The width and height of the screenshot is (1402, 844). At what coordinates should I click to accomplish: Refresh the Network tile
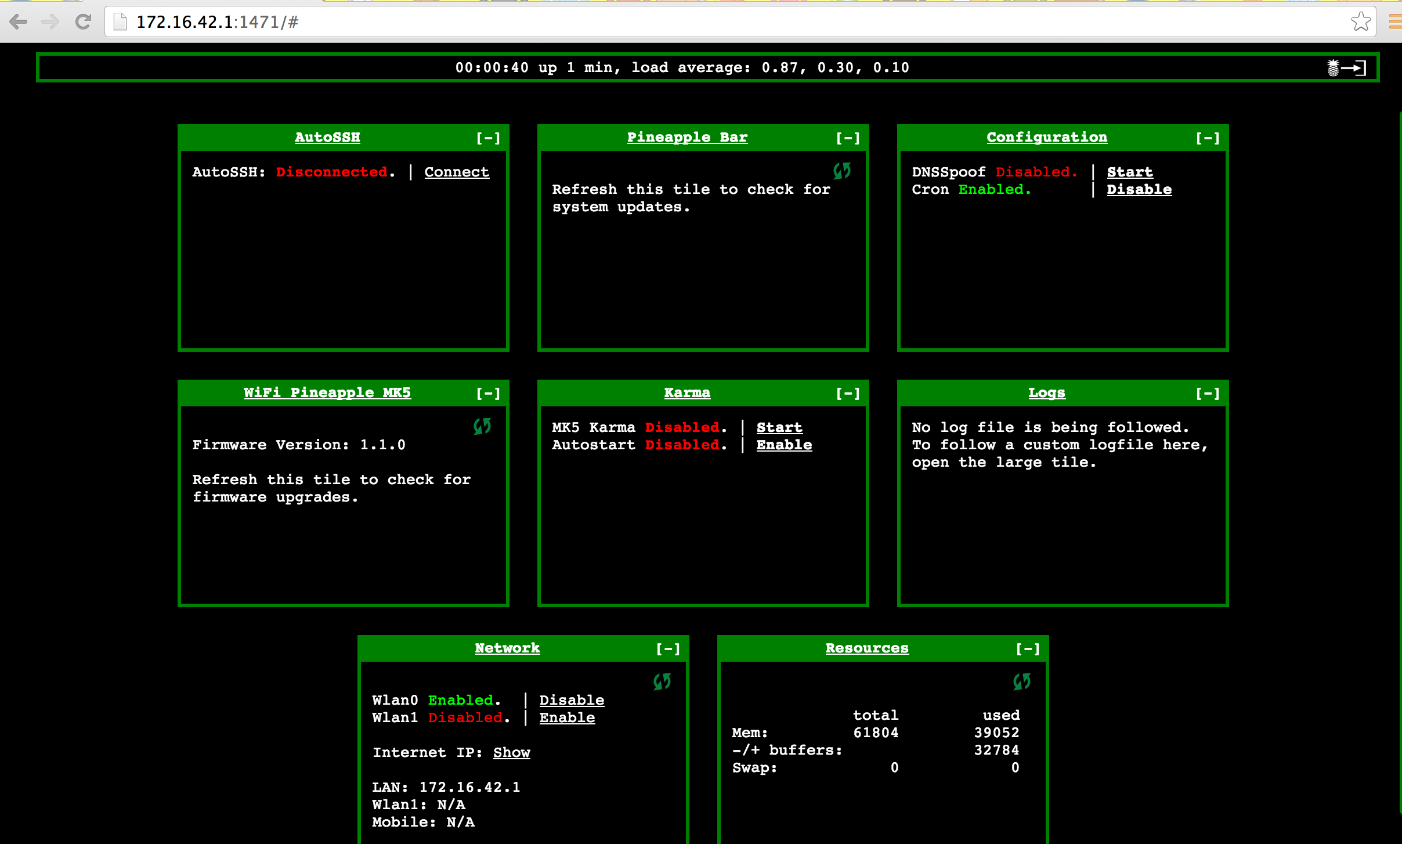pos(662,681)
